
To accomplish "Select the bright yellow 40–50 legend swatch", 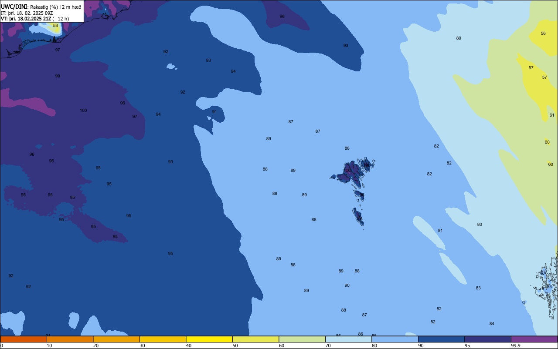I will coord(209,339).
